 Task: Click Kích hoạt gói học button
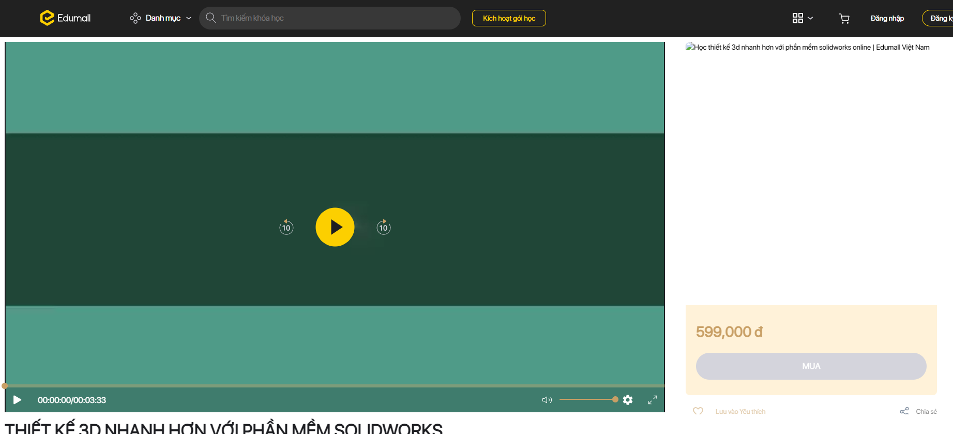tap(509, 18)
